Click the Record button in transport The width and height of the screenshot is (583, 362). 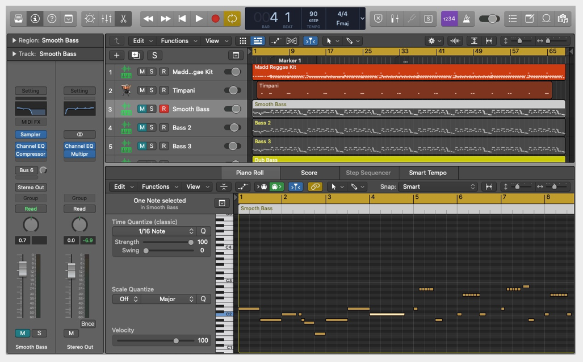pos(215,19)
